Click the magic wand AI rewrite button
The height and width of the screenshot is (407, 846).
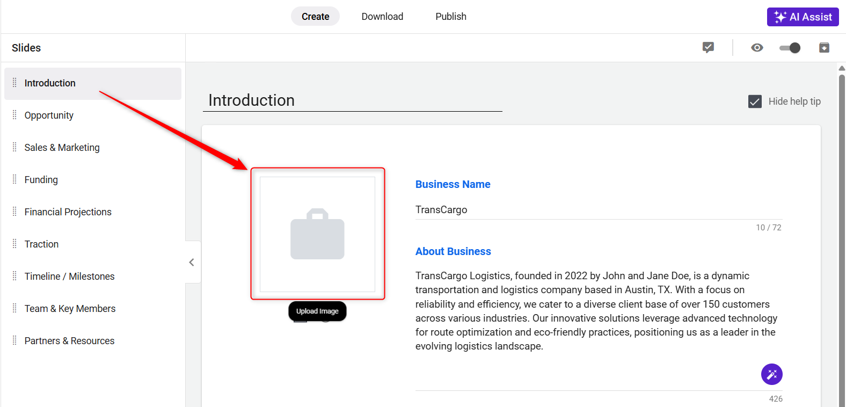[x=771, y=374]
